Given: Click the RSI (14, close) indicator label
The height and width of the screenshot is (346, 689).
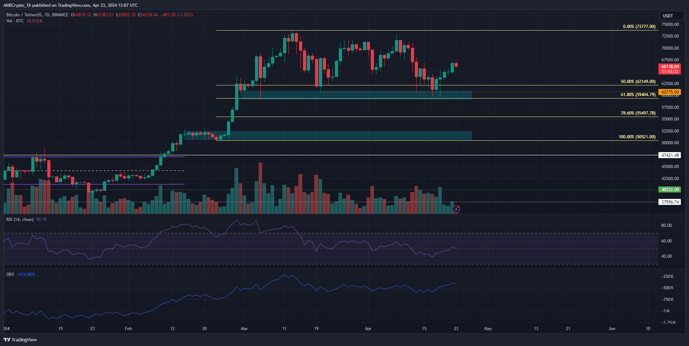Looking at the screenshot, I should click(x=20, y=220).
